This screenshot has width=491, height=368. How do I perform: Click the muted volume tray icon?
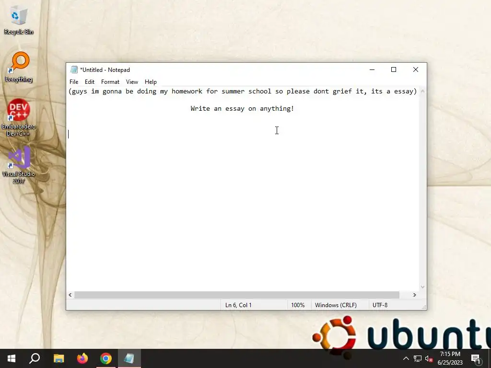[429, 358]
